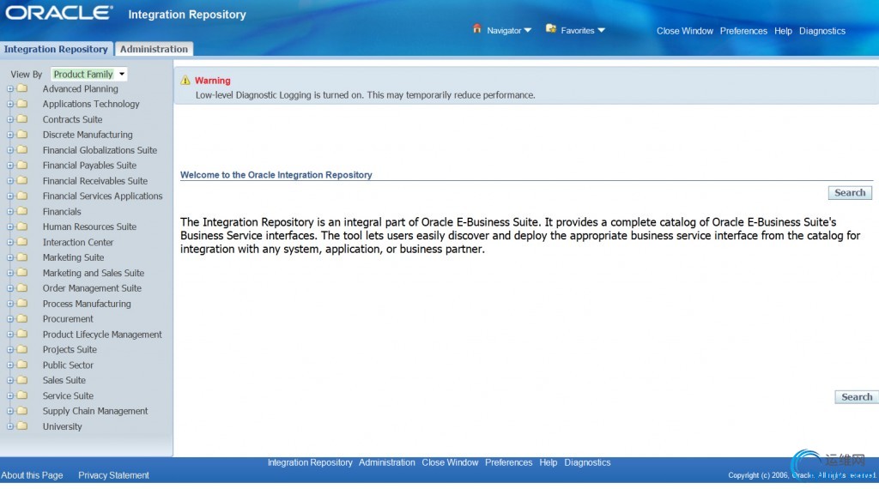The image size is (879, 489).
Task: Click the footer Preferences link
Action: (x=508, y=462)
